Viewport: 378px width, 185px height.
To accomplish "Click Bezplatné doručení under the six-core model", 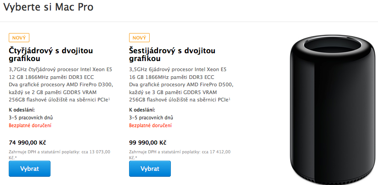I will 151,125.
